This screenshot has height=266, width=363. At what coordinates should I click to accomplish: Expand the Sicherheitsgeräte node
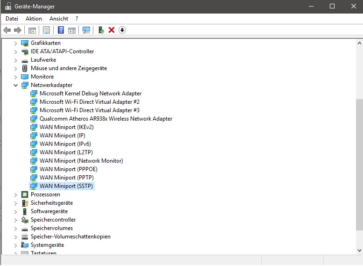15,203
